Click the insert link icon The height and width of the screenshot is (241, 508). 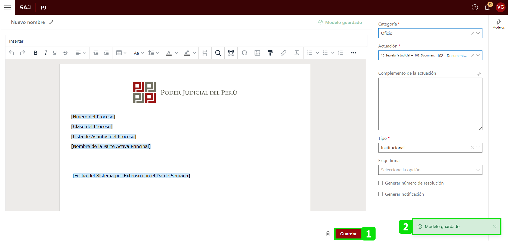click(x=283, y=53)
